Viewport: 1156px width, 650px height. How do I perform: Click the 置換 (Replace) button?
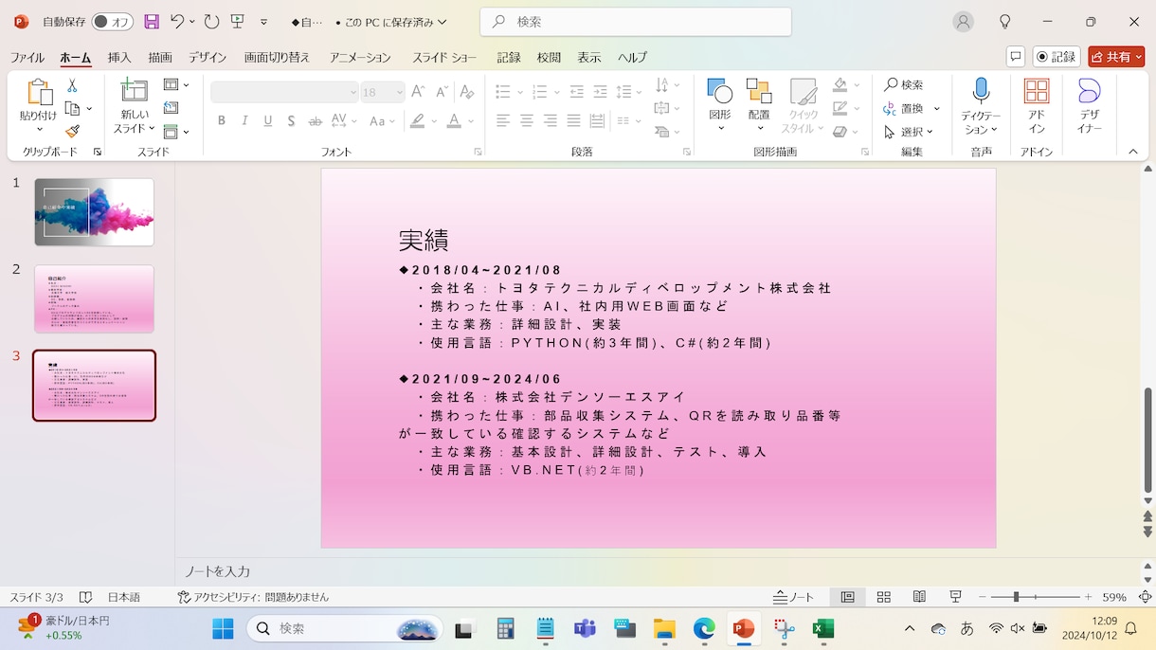[x=904, y=108]
